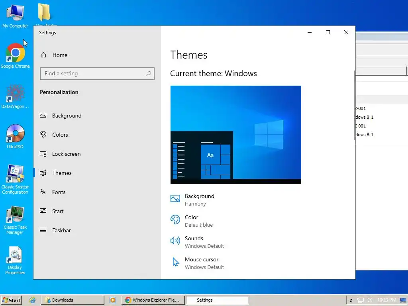Click the Color palette icon in Themes

click(x=175, y=220)
